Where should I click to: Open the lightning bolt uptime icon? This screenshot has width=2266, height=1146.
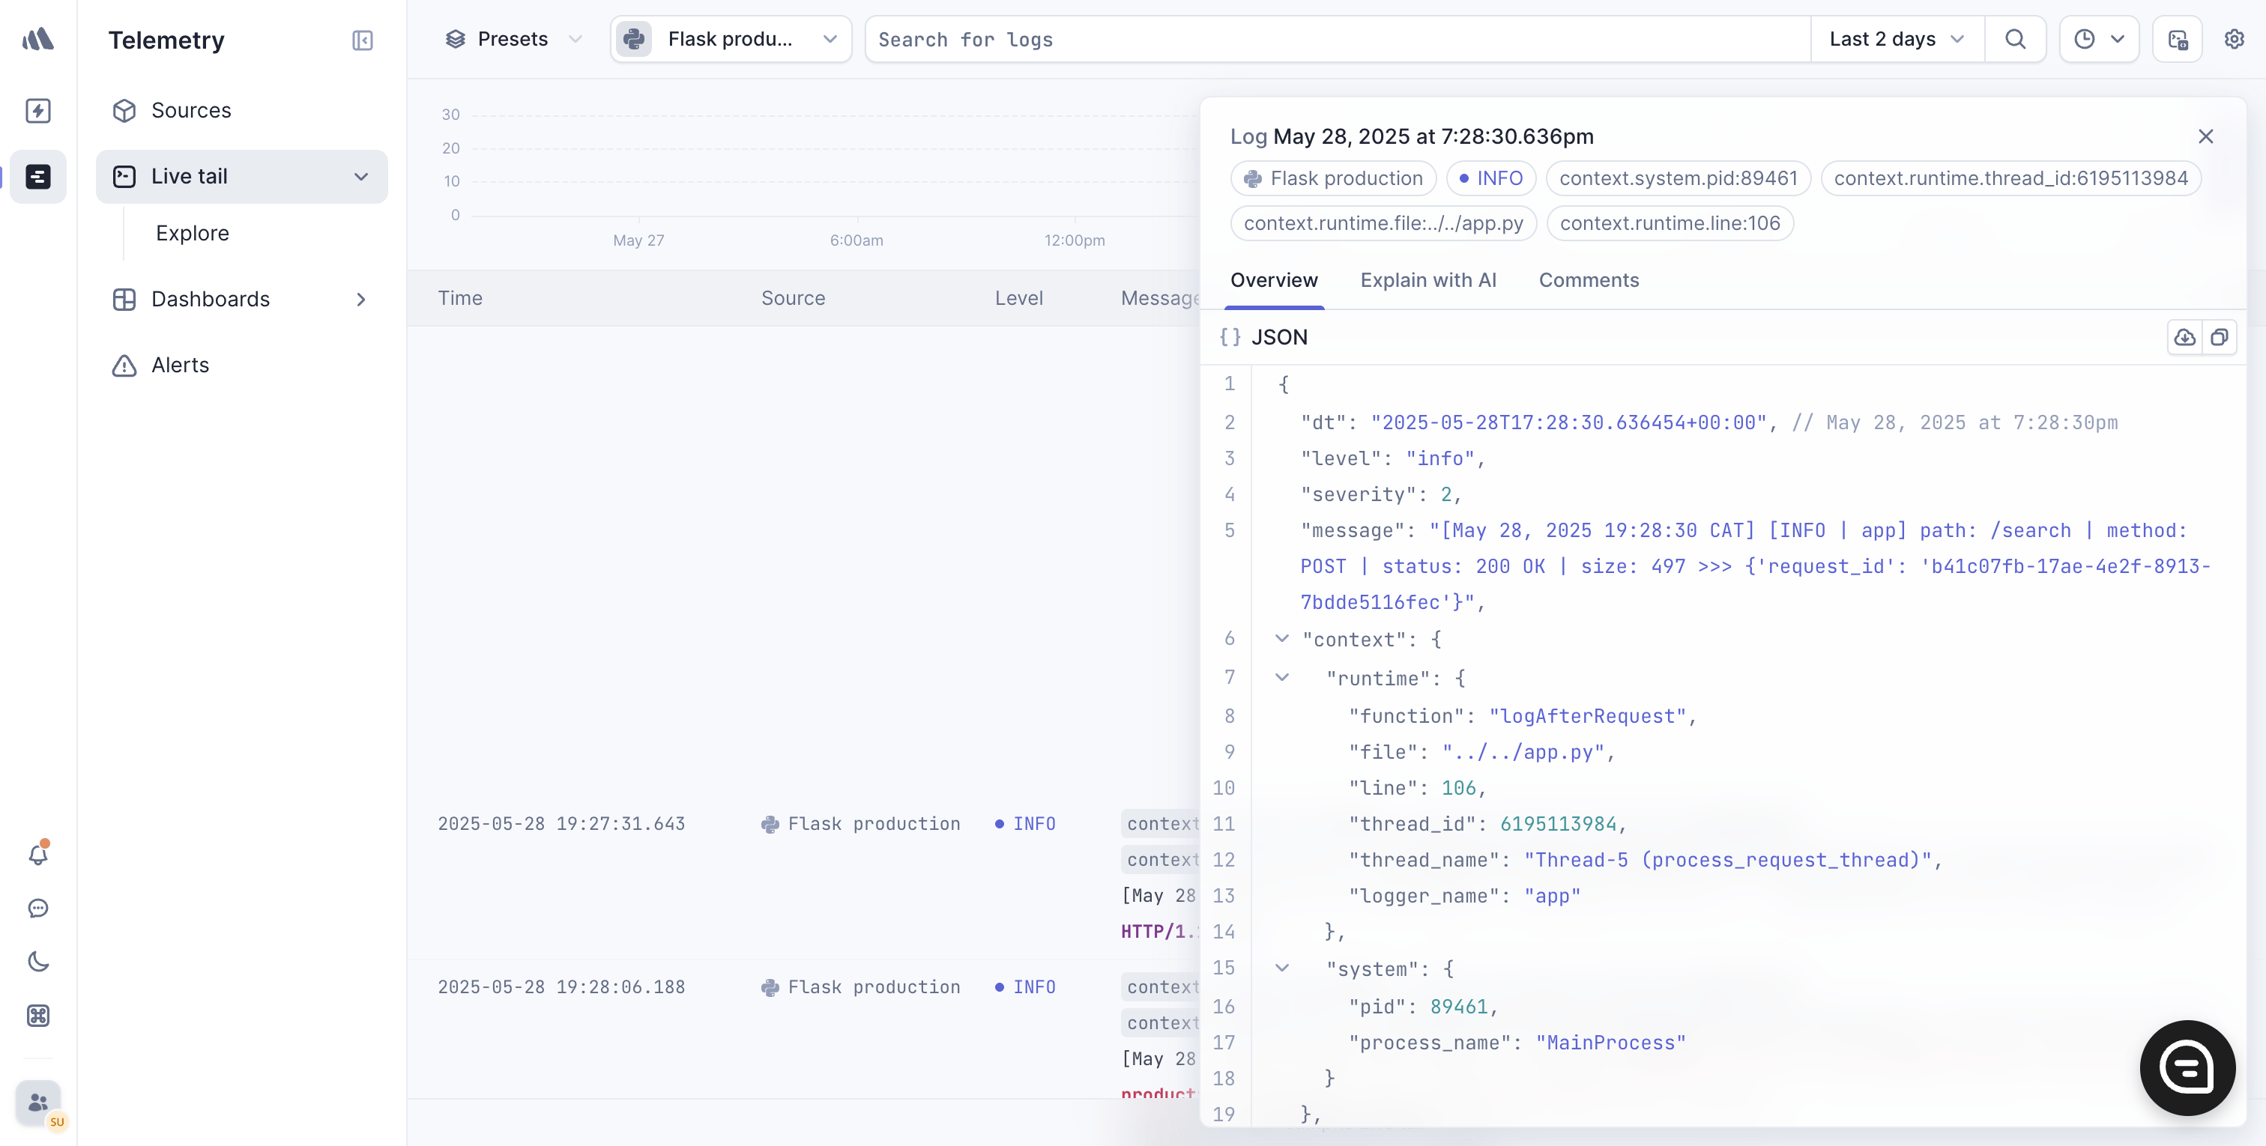pos(37,111)
